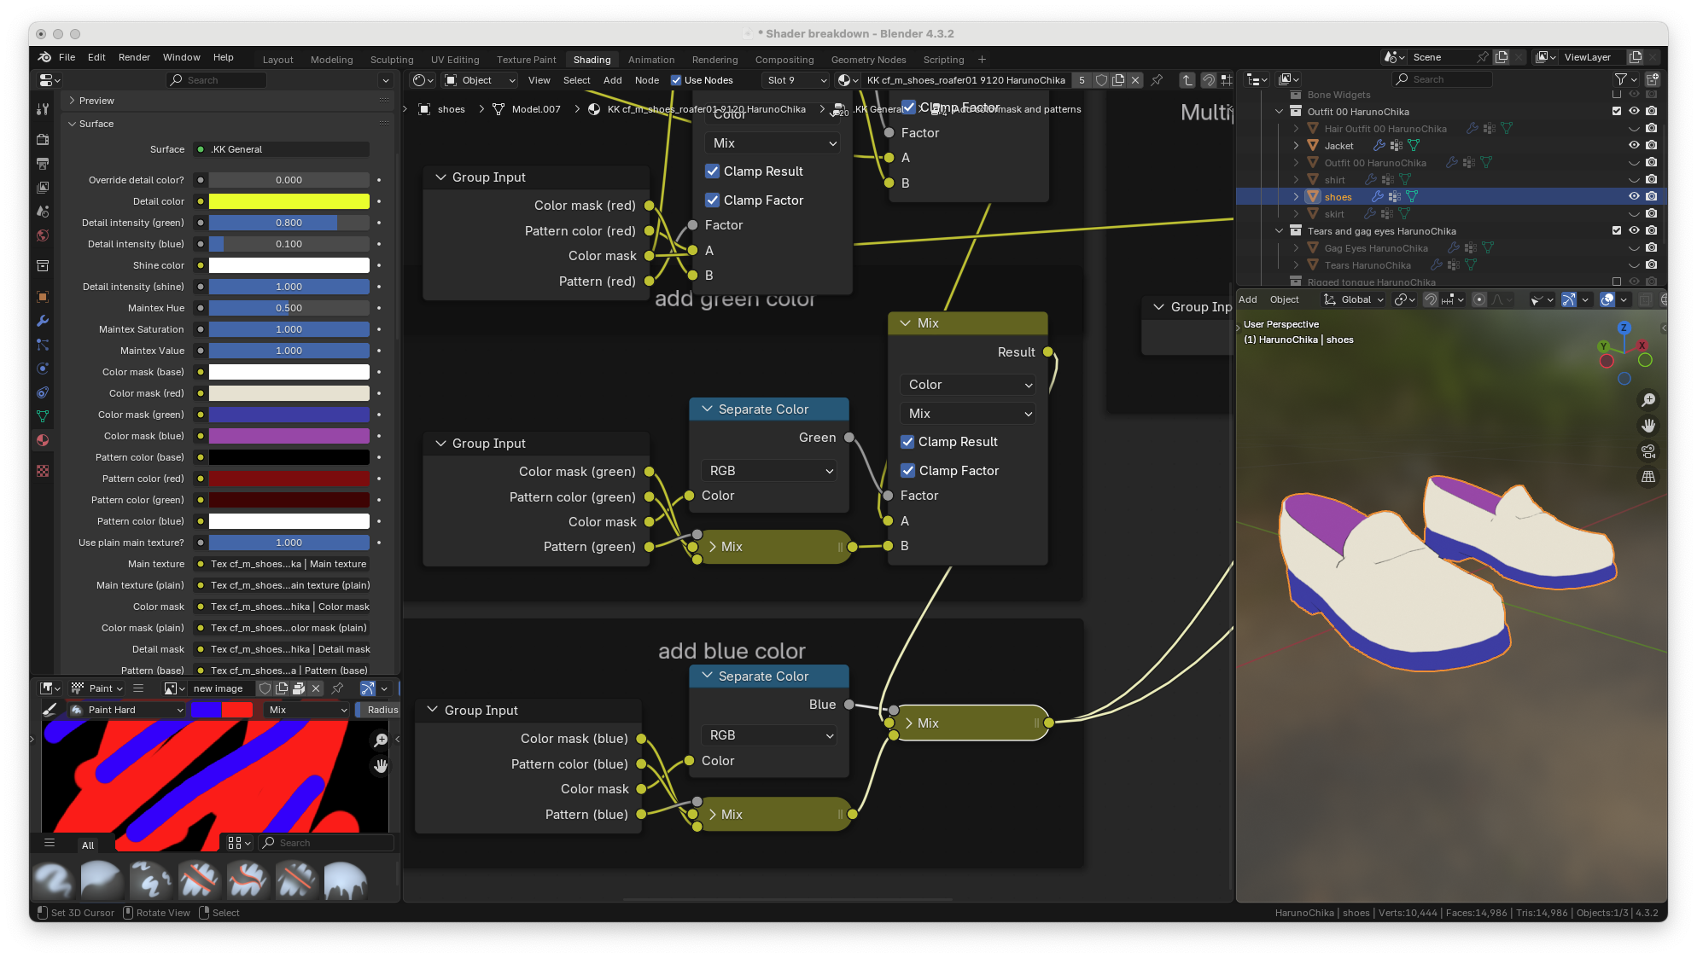The height and width of the screenshot is (958, 1697).
Task: Click the Texture properties checker icon
Action: [43, 471]
